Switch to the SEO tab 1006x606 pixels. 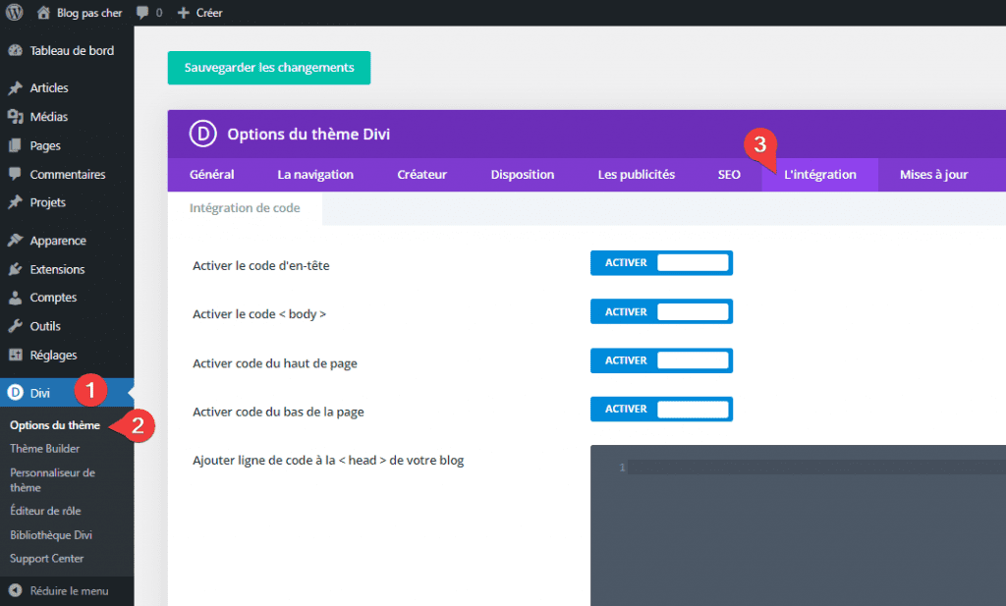(x=729, y=175)
